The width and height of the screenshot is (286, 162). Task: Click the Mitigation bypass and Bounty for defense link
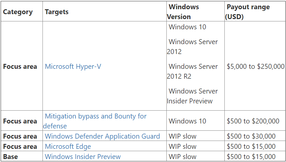pyautogui.click(x=96, y=117)
